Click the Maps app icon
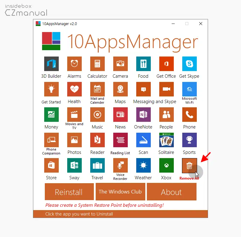This screenshot has width=241, height=237. point(120,89)
